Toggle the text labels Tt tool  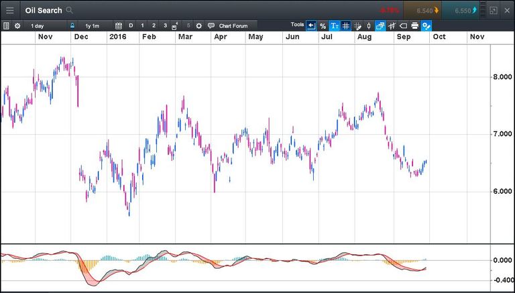pyautogui.click(x=335, y=25)
